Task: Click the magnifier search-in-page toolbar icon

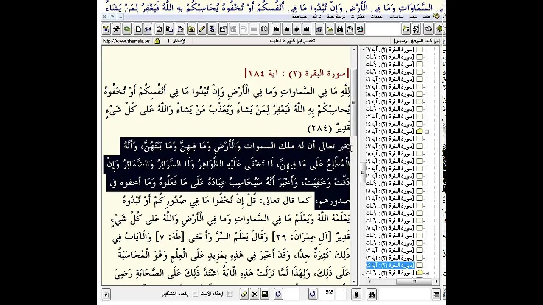Action: click(360, 29)
